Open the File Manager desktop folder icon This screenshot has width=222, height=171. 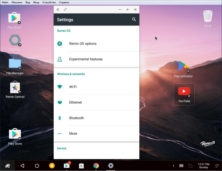coord(15,64)
